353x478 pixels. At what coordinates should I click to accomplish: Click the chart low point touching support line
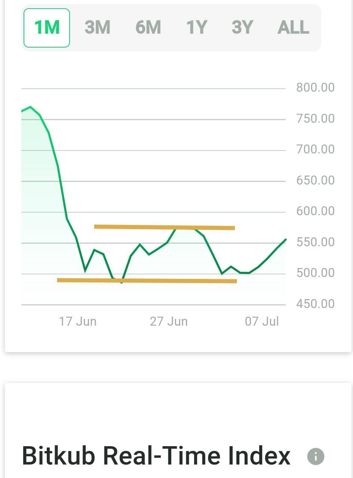[122, 282]
